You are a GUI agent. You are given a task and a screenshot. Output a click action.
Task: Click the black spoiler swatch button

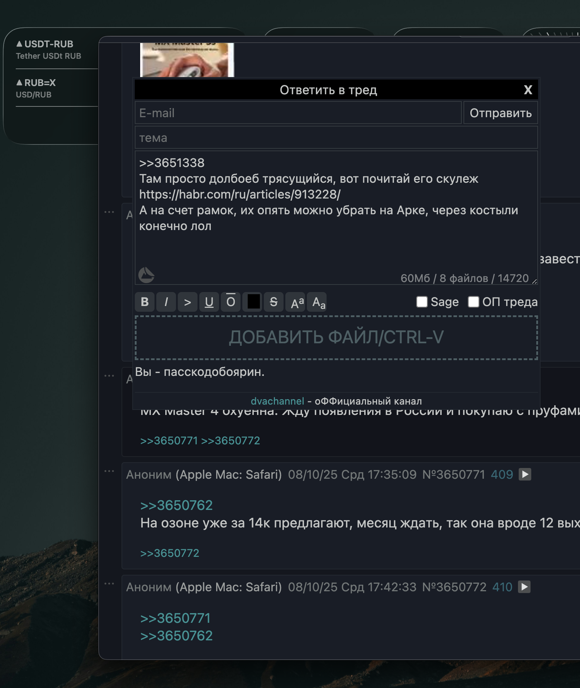coord(253,301)
